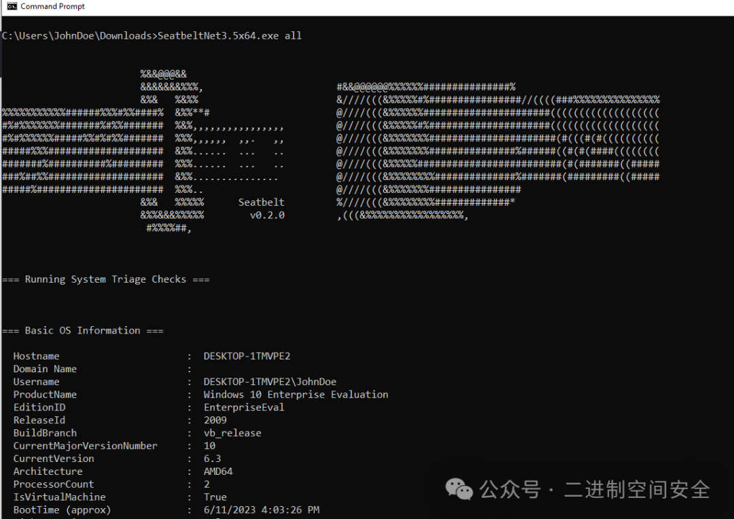Select the Username value "DESKTOP-1TMVPE2\JohnDoe"

coord(270,382)
